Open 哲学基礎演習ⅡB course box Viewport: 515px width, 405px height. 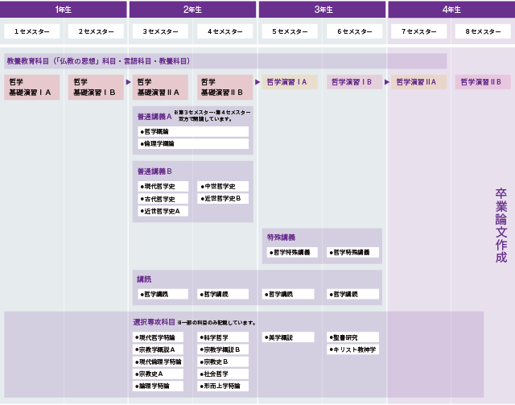(225, 87)
